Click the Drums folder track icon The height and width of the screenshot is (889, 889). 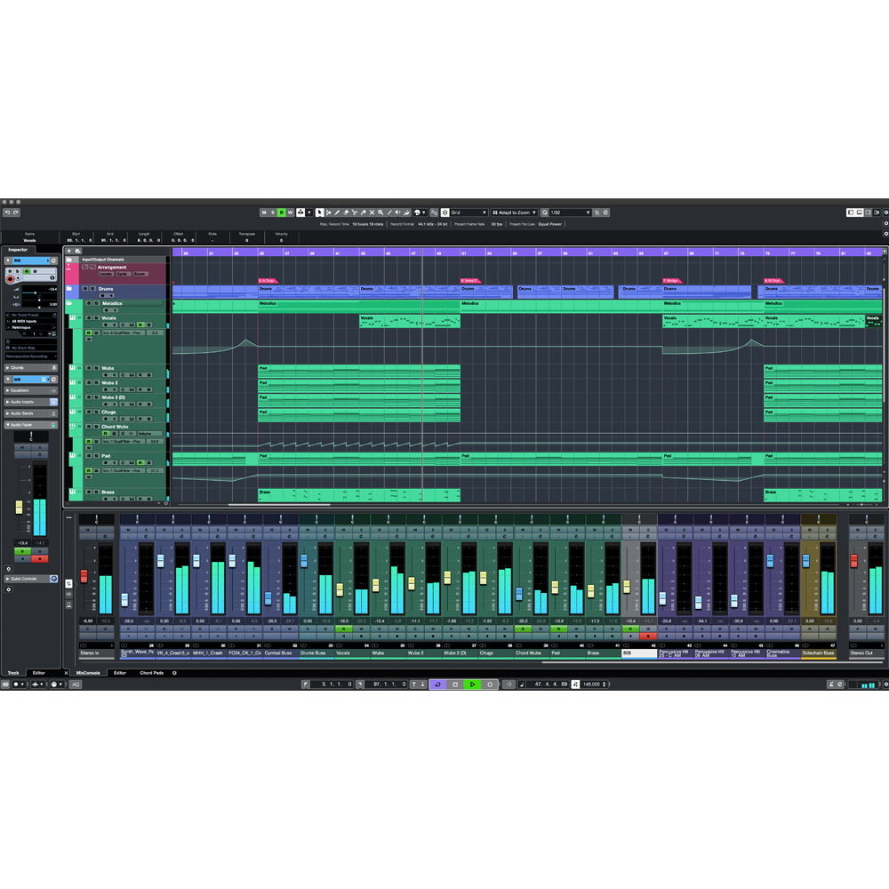click(x=69, y=289)
